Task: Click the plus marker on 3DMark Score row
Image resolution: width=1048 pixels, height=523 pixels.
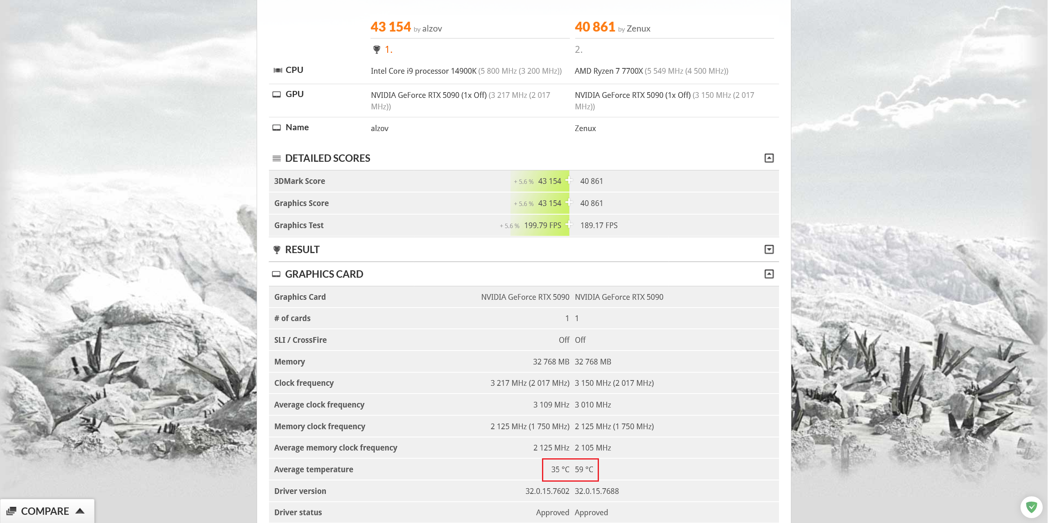Action: [569, 180]
